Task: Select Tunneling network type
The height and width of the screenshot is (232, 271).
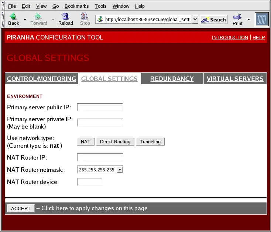Action: (150, 141)
